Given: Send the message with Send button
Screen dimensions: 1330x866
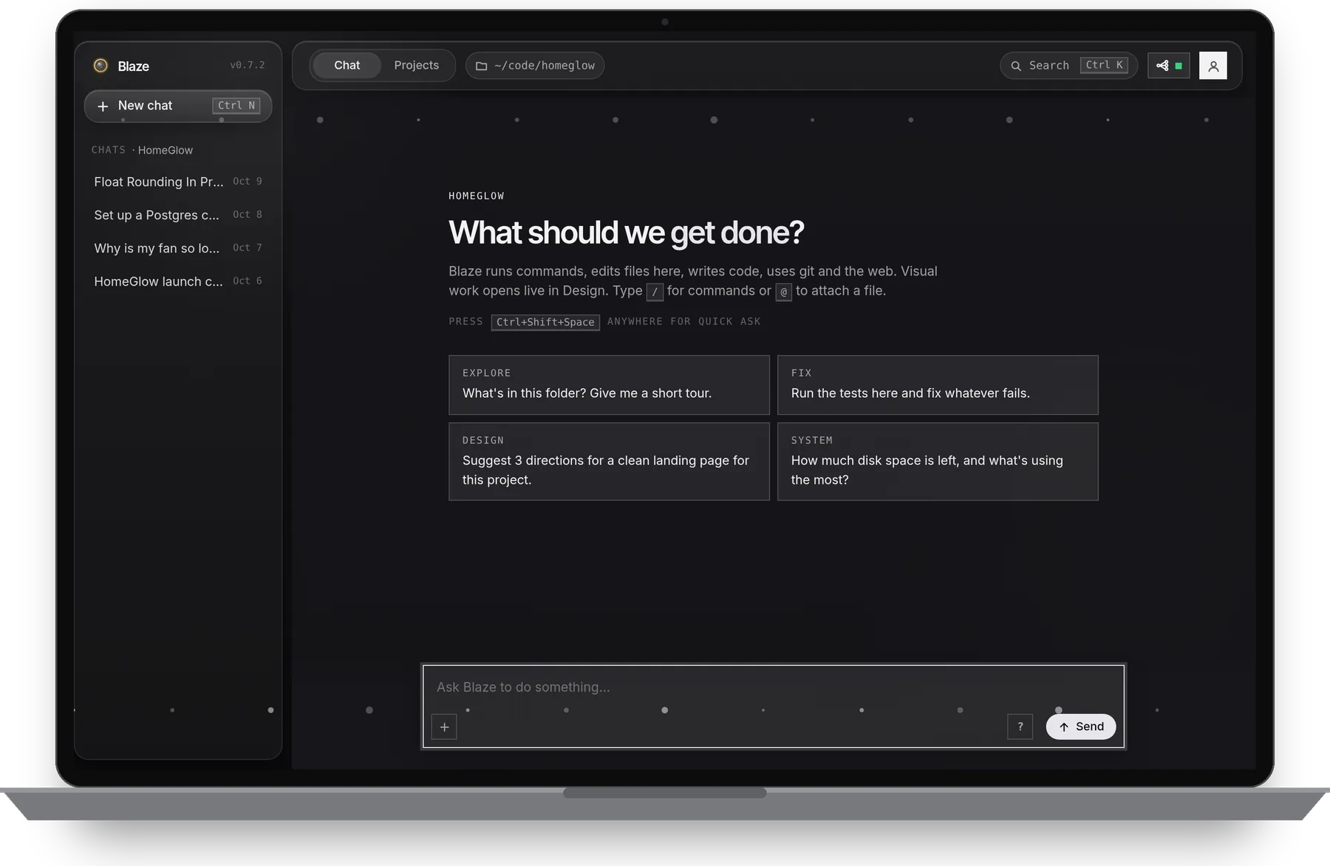Looking at the screenshot, I should (1080, 726).
